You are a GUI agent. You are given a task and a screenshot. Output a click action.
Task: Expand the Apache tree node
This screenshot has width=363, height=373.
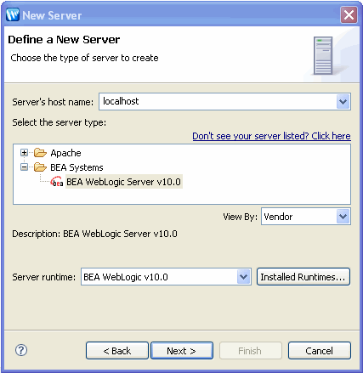25,153
